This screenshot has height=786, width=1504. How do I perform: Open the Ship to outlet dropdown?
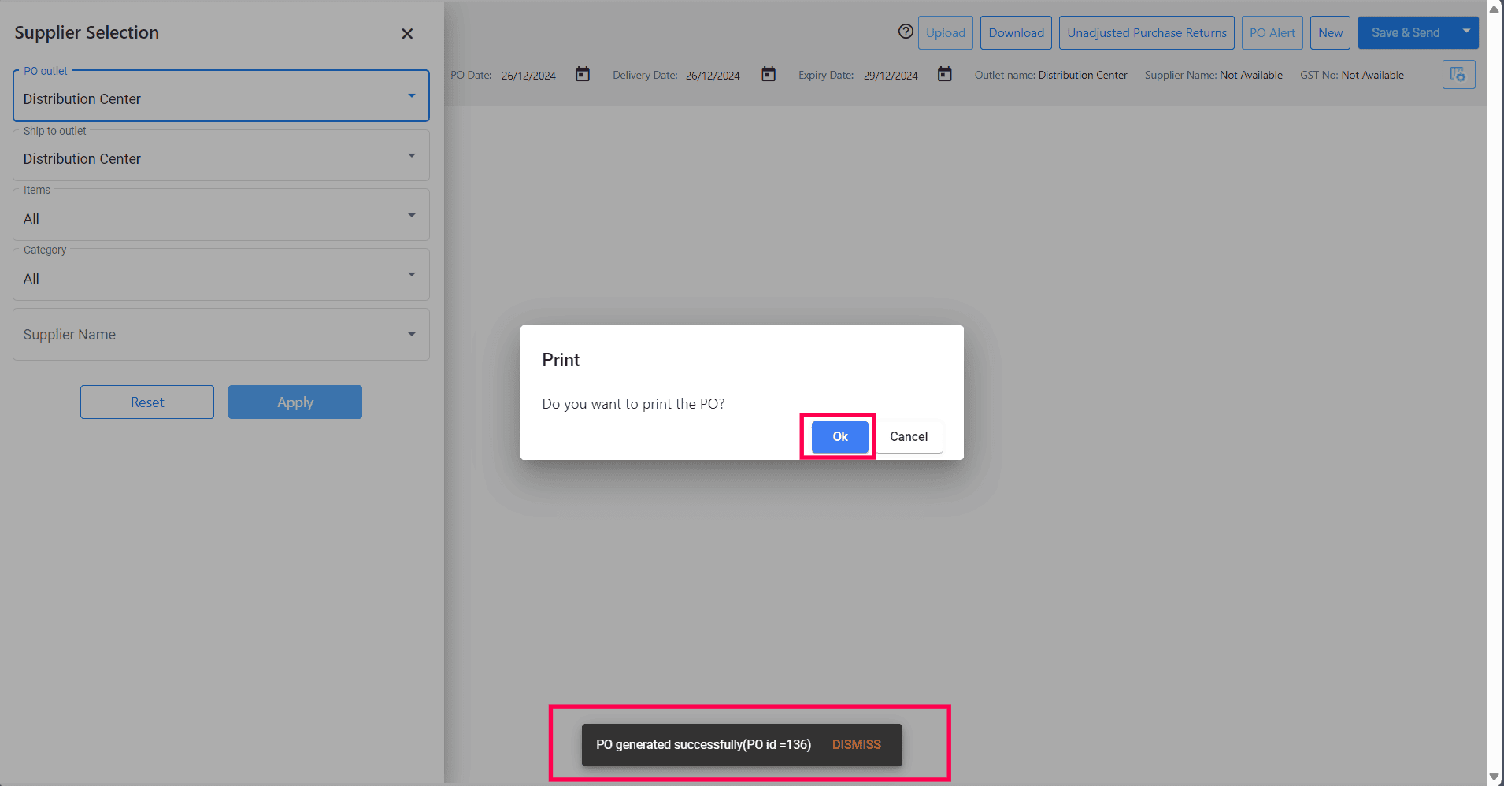(x=221, y=156)
